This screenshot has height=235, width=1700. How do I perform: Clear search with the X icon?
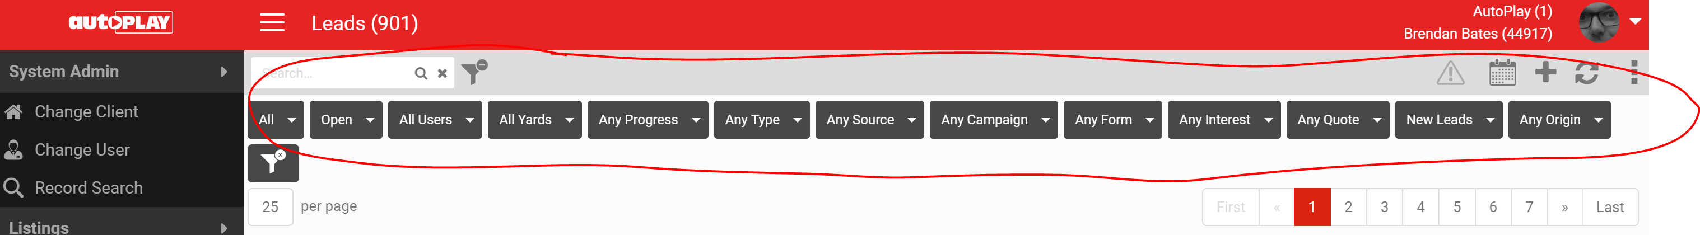point(442,73)
